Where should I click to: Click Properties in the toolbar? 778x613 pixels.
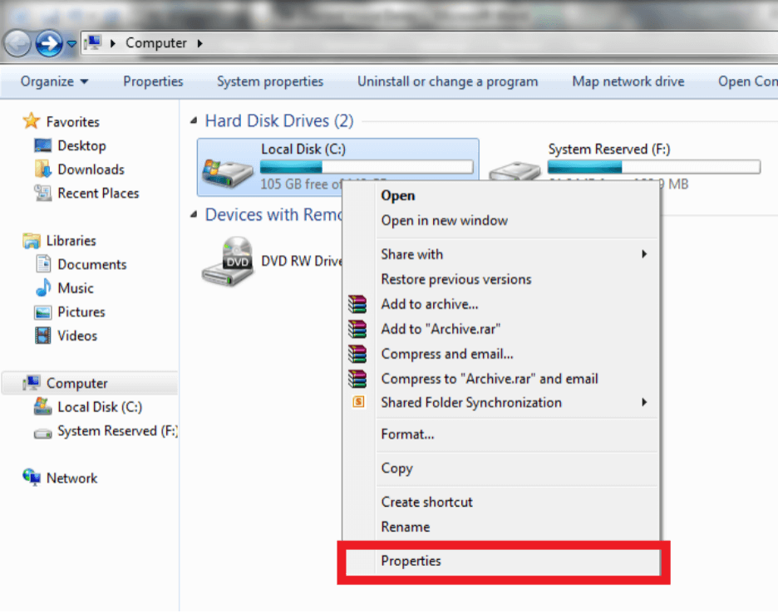153,81
